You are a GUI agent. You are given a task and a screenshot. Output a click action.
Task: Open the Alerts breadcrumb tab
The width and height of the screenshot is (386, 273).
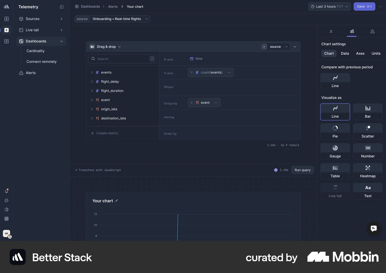(x=113, y=7)
